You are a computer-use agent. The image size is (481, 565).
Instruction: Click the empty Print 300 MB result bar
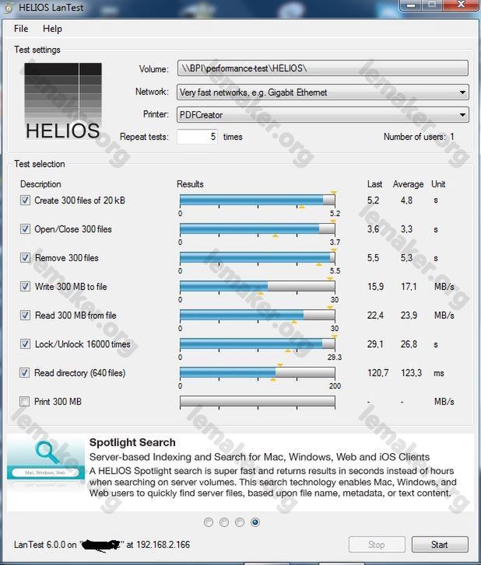(258, 402)
